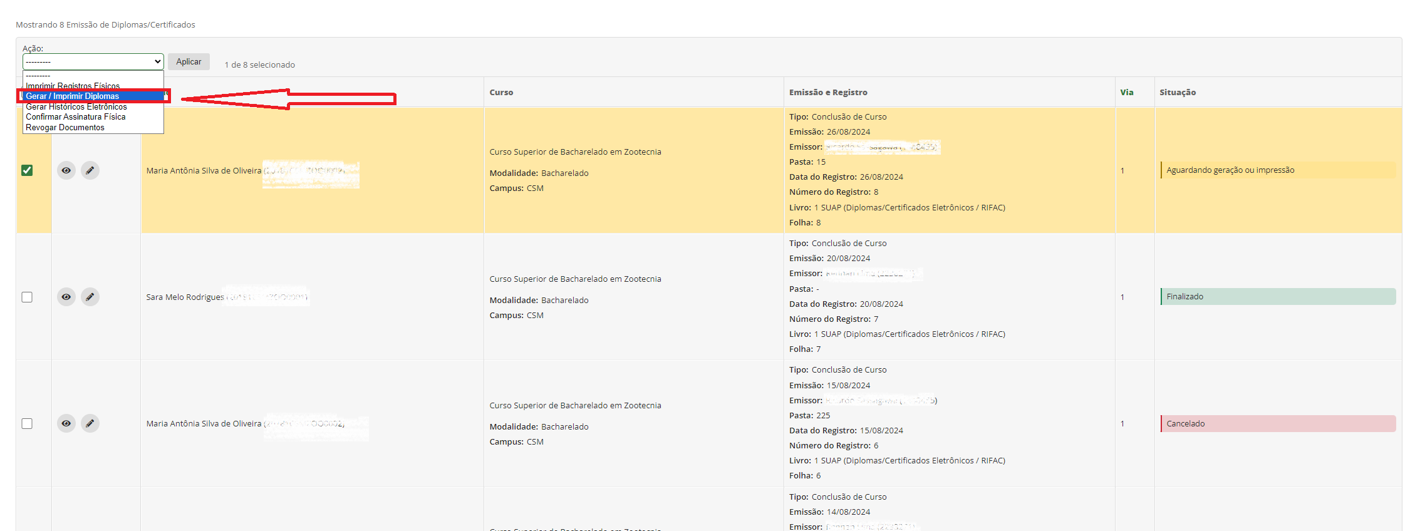The width and height of the screenshot is (1415, 531).
Task: Edit the Maria Antônia record awaiting generation
Action: [x=90, y=170]
